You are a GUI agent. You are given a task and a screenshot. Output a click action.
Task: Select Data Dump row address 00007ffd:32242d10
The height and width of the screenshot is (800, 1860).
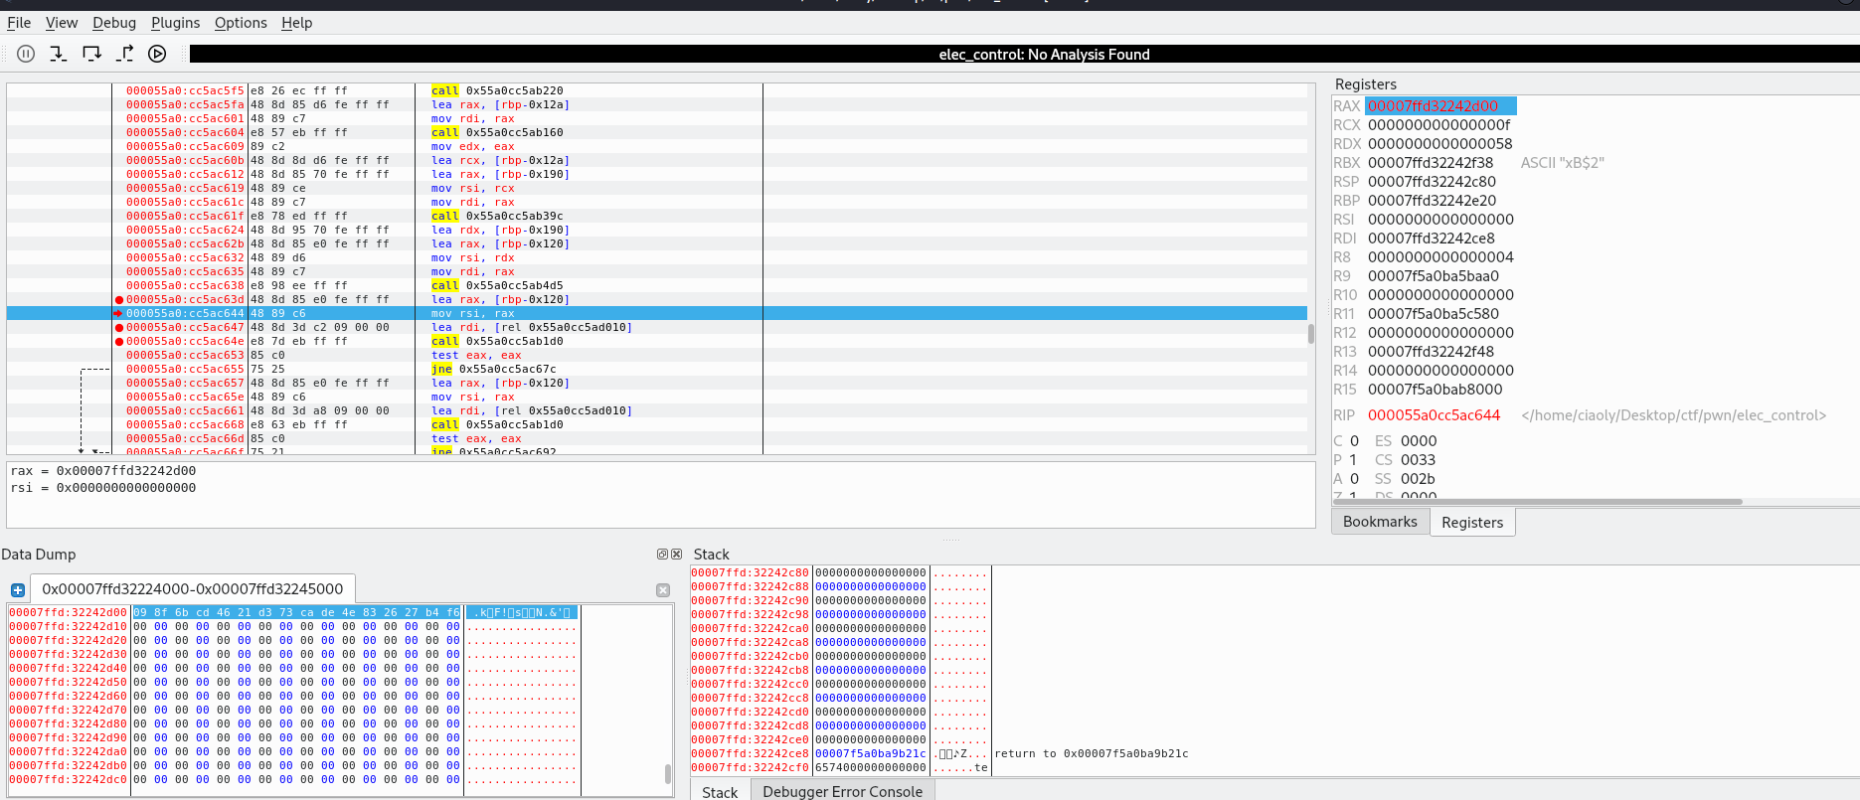(69, 626)
